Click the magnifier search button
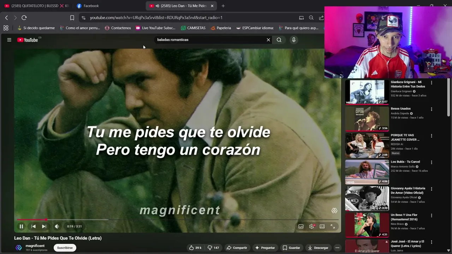 (279, 40)
